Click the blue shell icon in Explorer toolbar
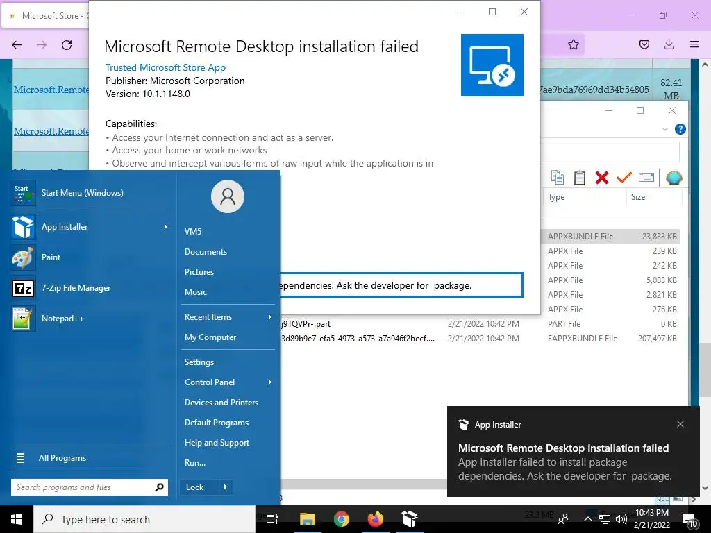 coord(674,178)
